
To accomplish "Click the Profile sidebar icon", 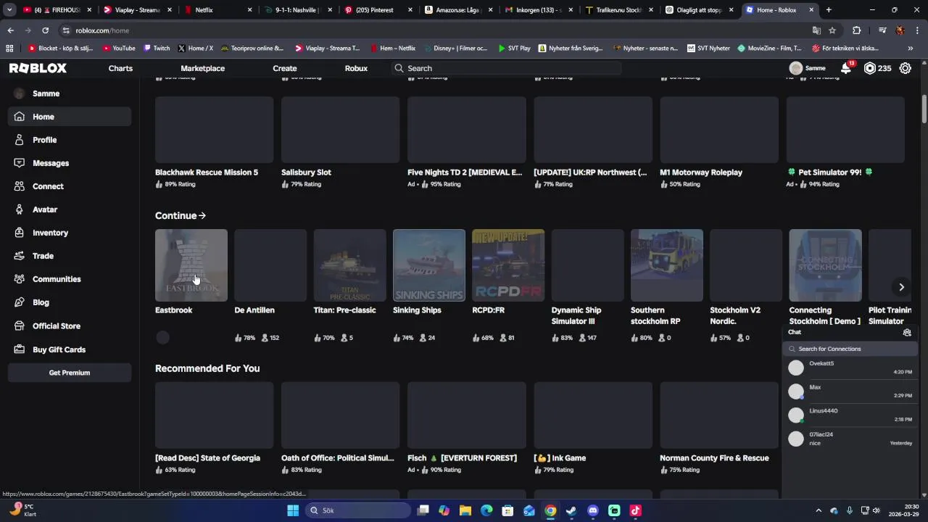I will pyautogui.click(x=20, y=140).
